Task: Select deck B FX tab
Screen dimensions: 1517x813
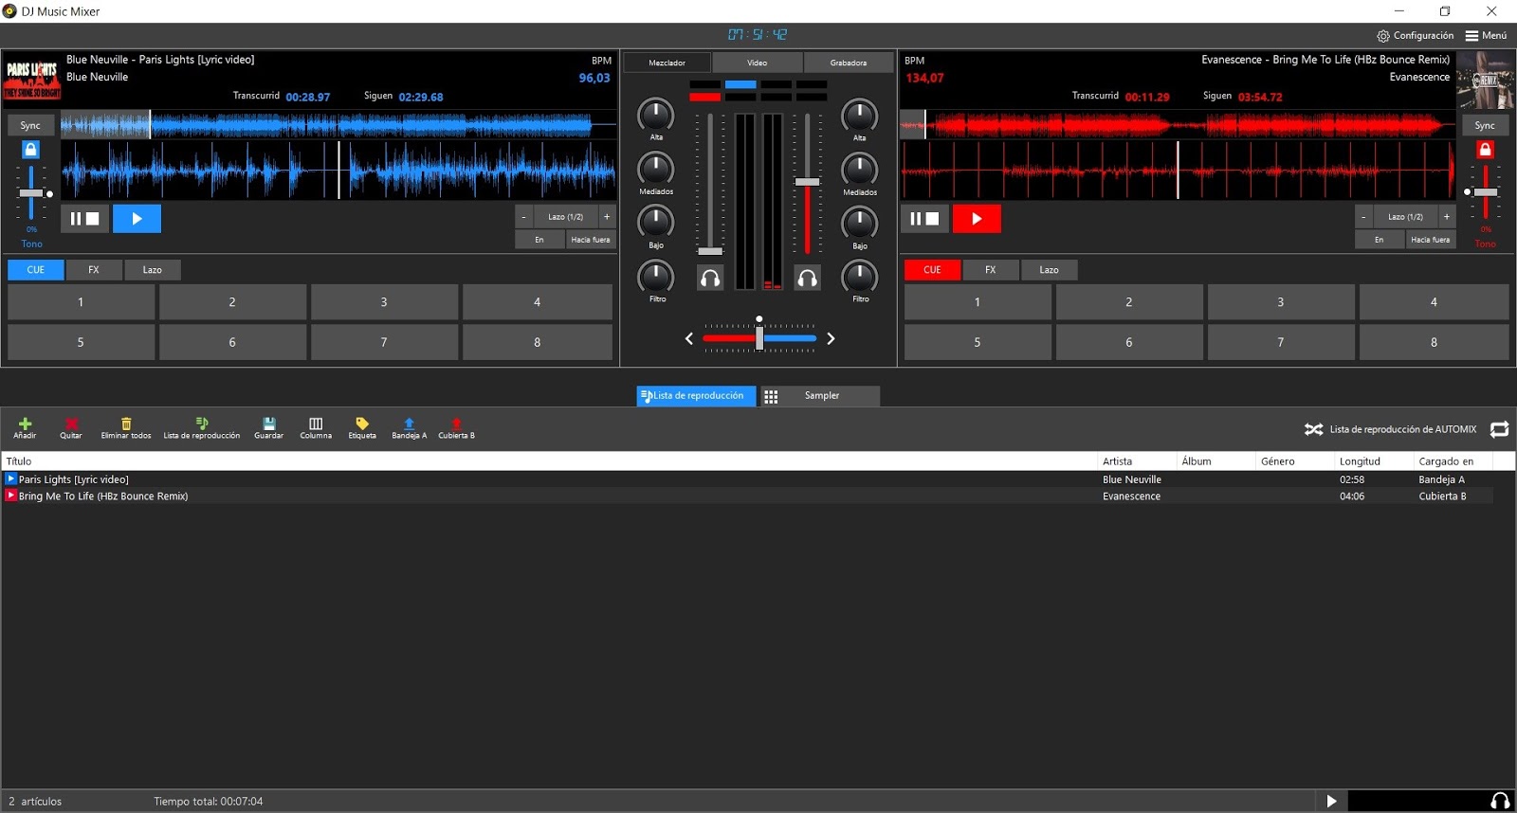Action: pos(991,270)
